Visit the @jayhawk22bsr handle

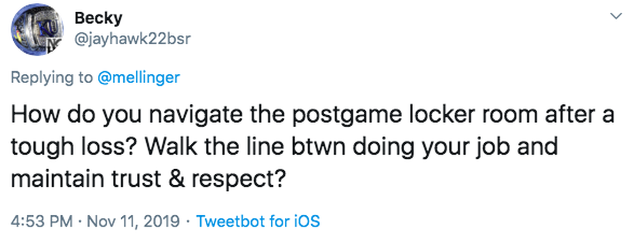pyautogui.click(x=132, y=38)
